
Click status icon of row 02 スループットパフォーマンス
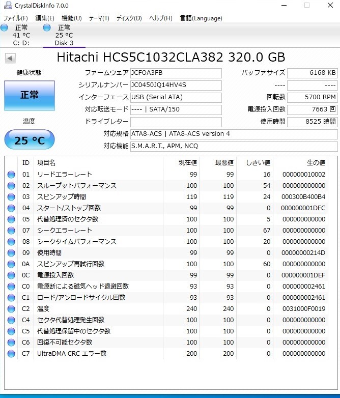click(x=11, y=186)
